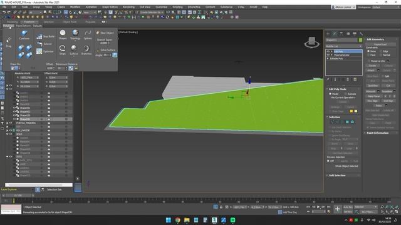401x225 pixels.
Task: Open the Create tab in the command panel
Action: tap(328, 33)
